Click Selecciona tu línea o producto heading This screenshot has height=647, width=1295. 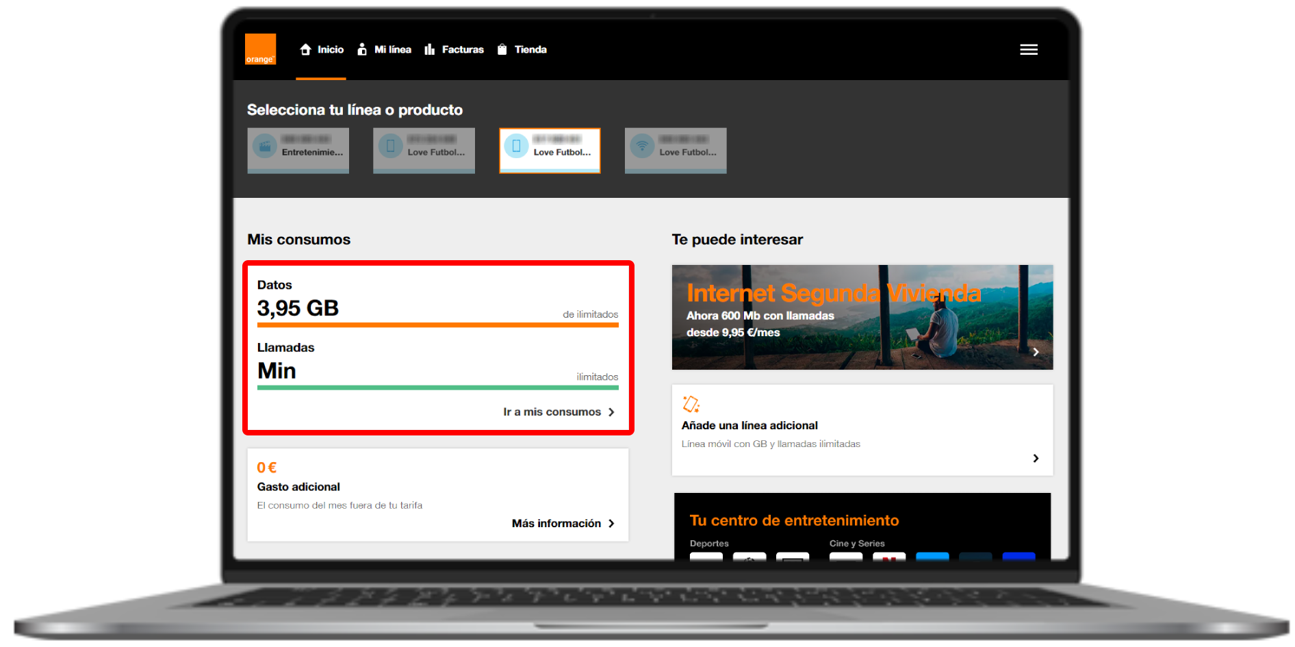point(355,110)
